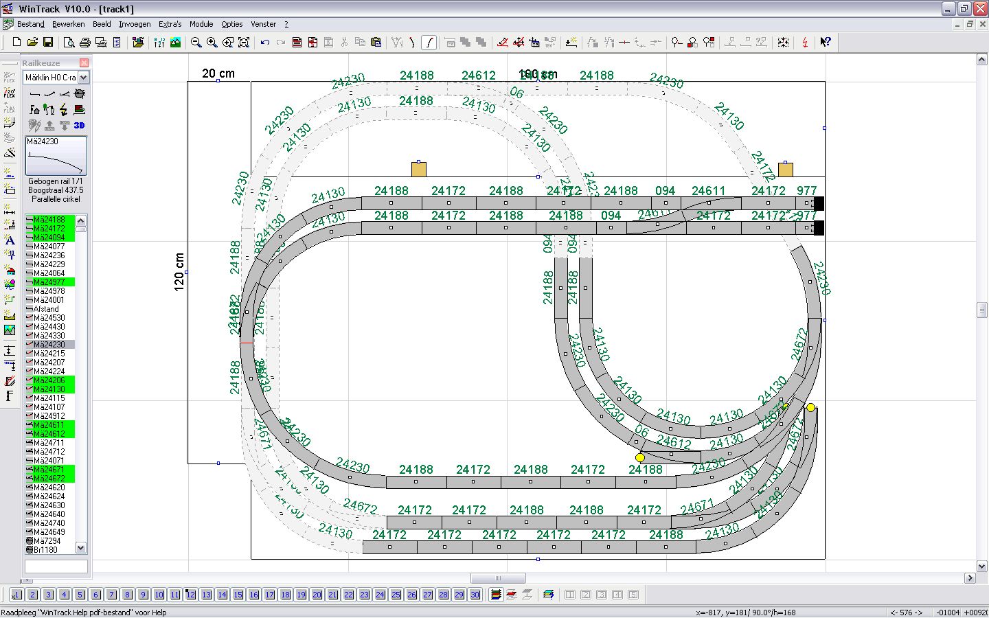Click the landscape picture toolbar icon
Viewport: 989px width, 618px height.
(176, 43)
